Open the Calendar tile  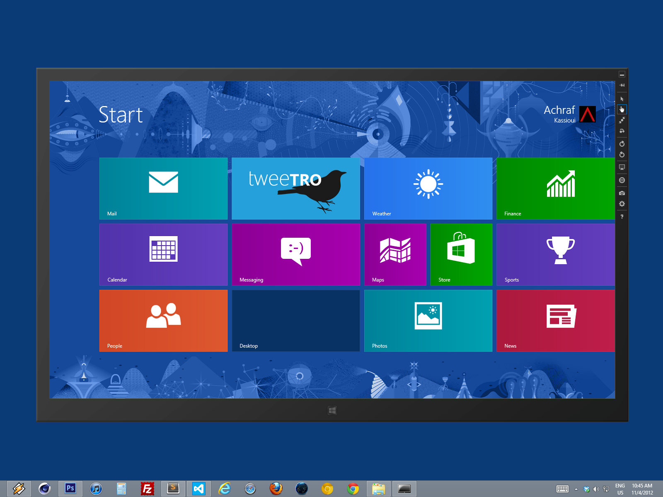point(163,255)
